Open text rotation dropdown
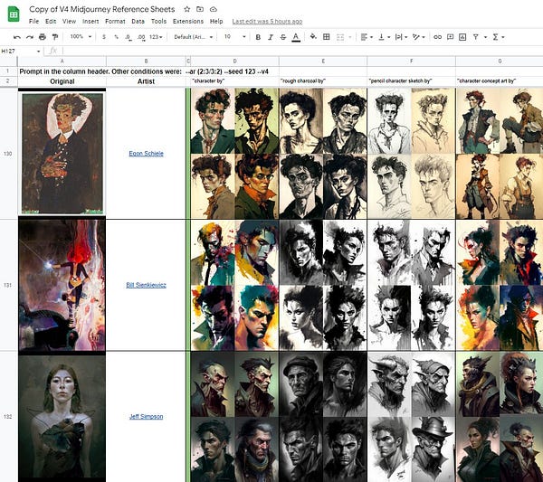 [419, 37]
